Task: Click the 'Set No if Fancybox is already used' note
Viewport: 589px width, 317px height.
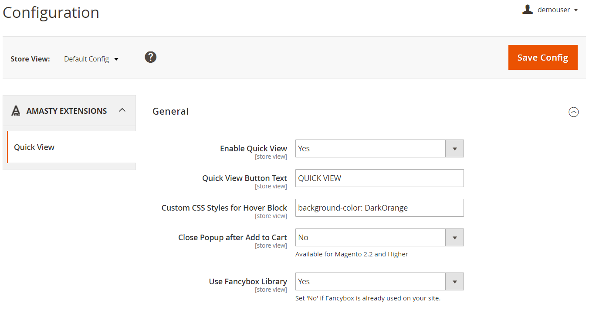Action: (368, 298)
